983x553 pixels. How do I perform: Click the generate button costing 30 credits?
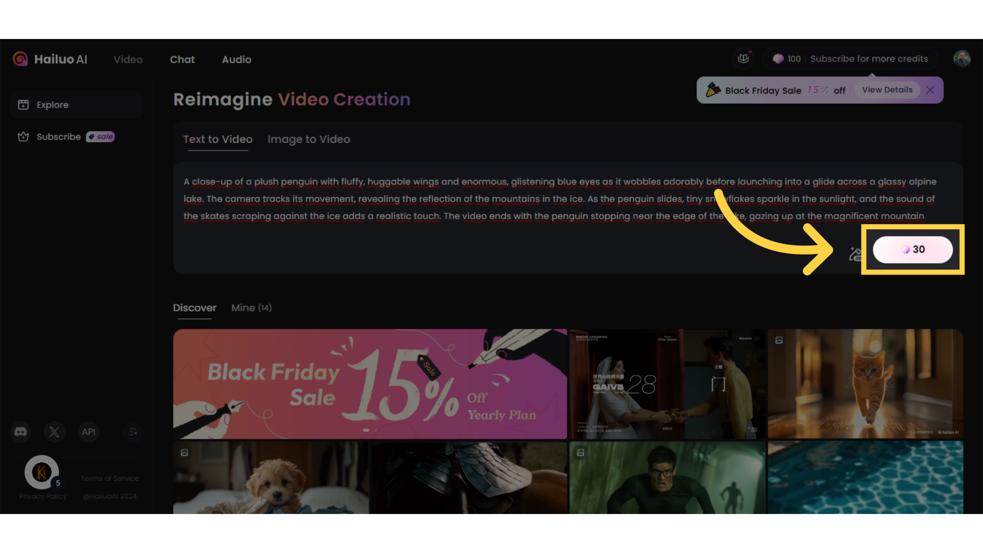coord(912,249)
